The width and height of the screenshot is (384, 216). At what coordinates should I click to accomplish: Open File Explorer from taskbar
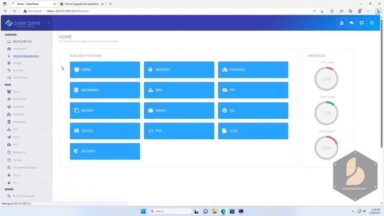tap(214, 211)
